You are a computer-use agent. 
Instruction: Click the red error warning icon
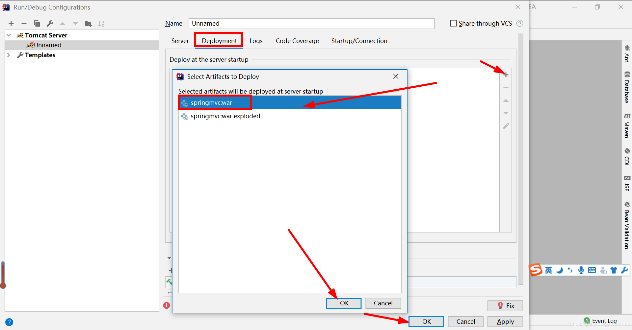tap(167, 305)
